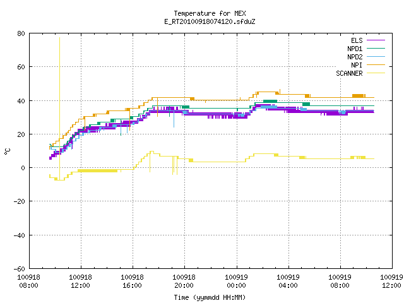404x303 pixels.
Task: Select the SCANNER legend label
Action: coord(349,73)
